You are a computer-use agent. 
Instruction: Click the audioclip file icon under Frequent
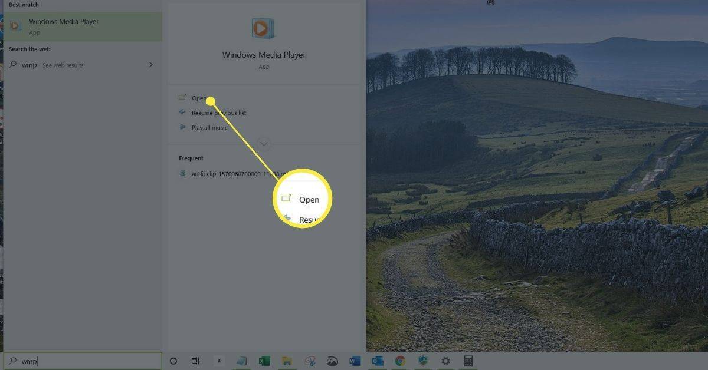183,174
